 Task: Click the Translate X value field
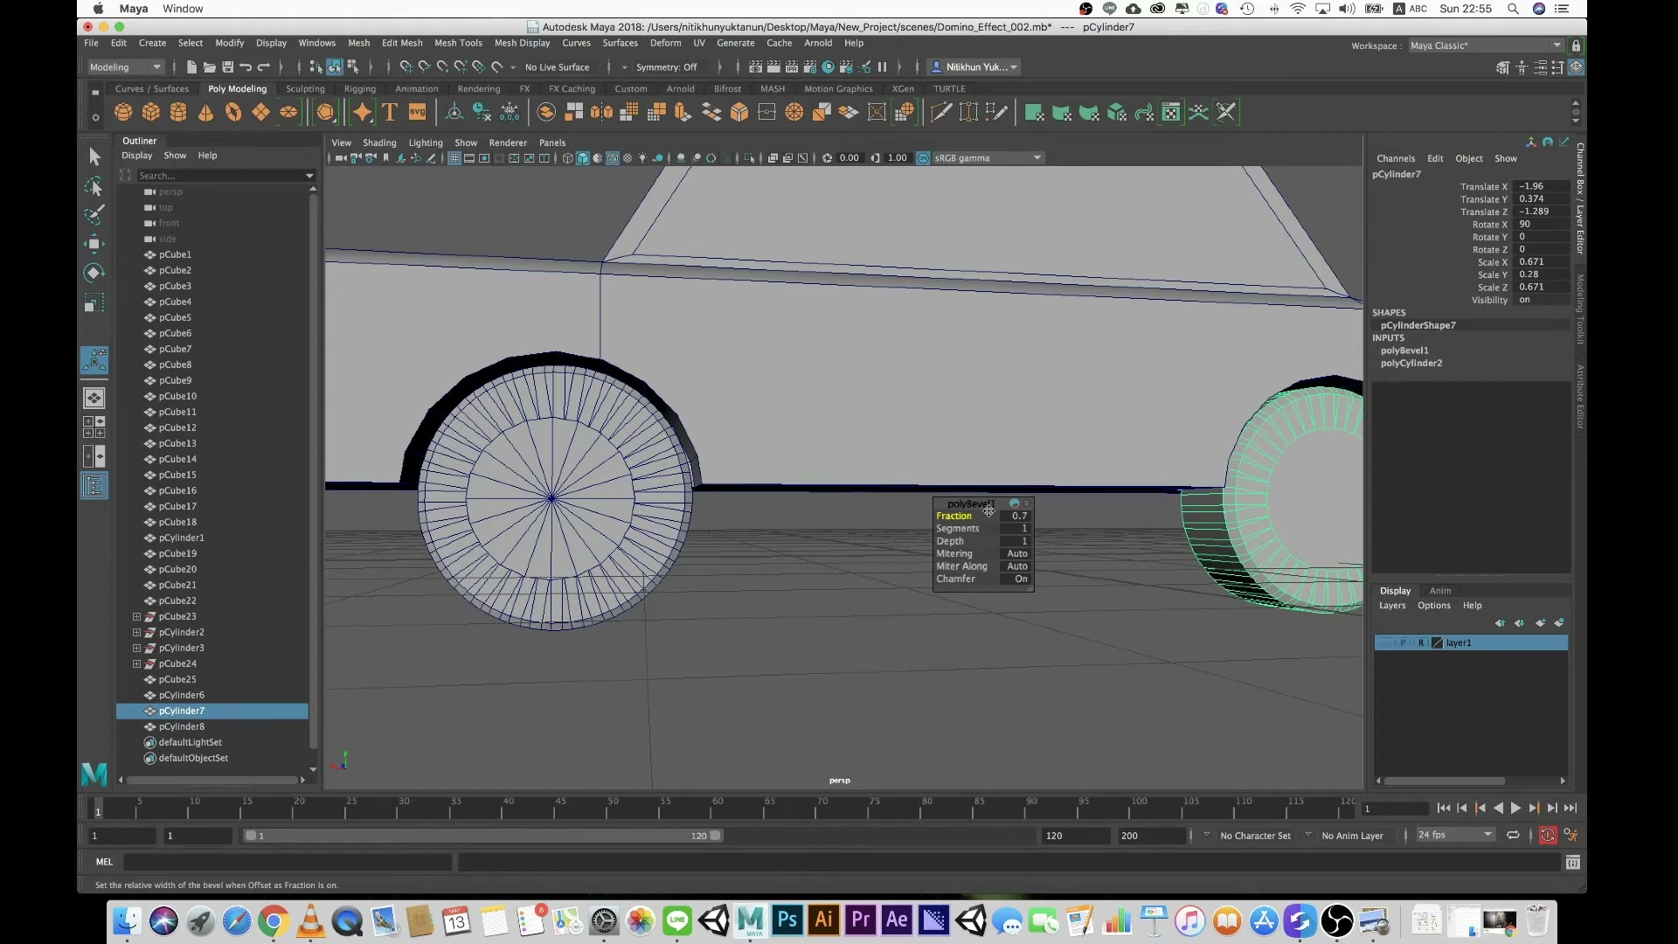[x=1542, y=187]
